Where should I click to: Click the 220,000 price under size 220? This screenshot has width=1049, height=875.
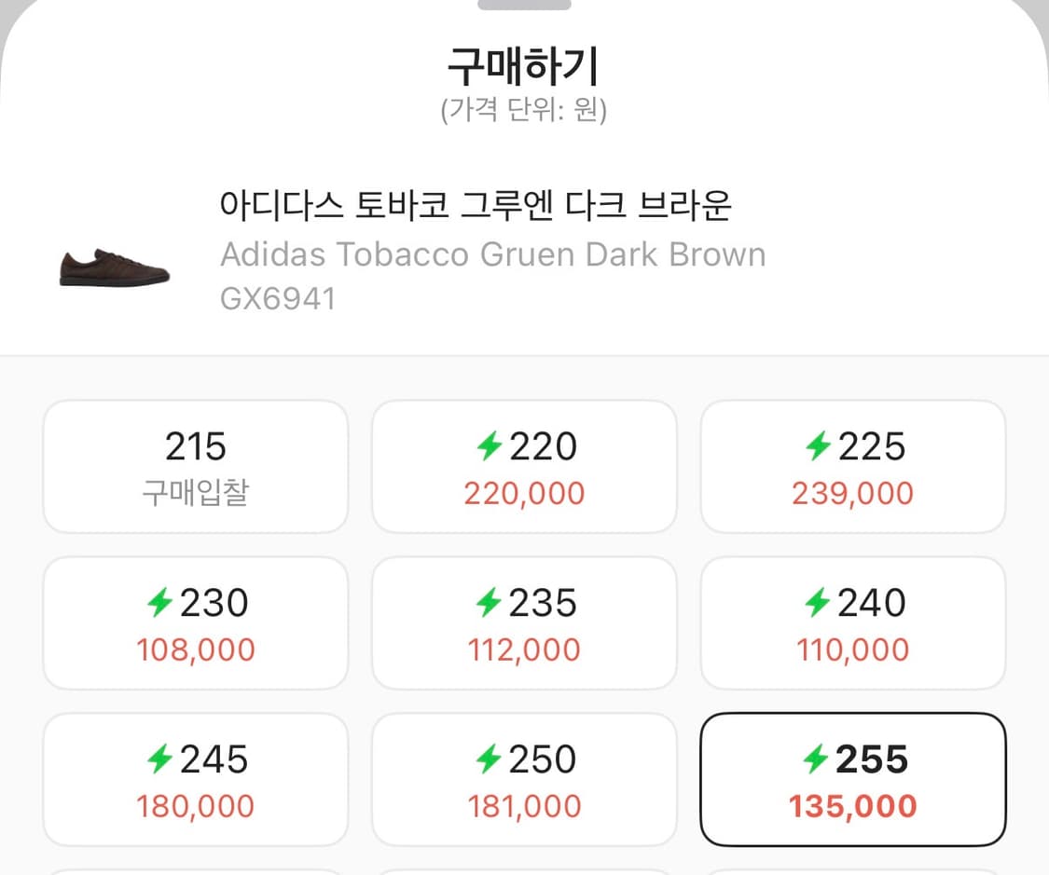point(523,493)
